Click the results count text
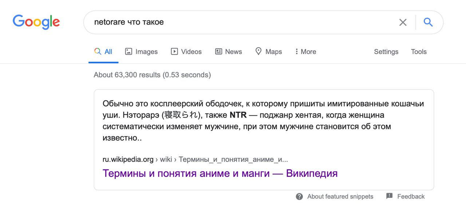Viewport: 466px width, 208px height. (152, 75)
